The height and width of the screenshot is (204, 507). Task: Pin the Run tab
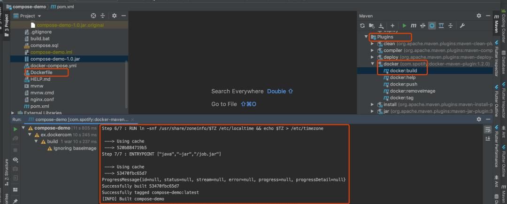click(15, 201)
